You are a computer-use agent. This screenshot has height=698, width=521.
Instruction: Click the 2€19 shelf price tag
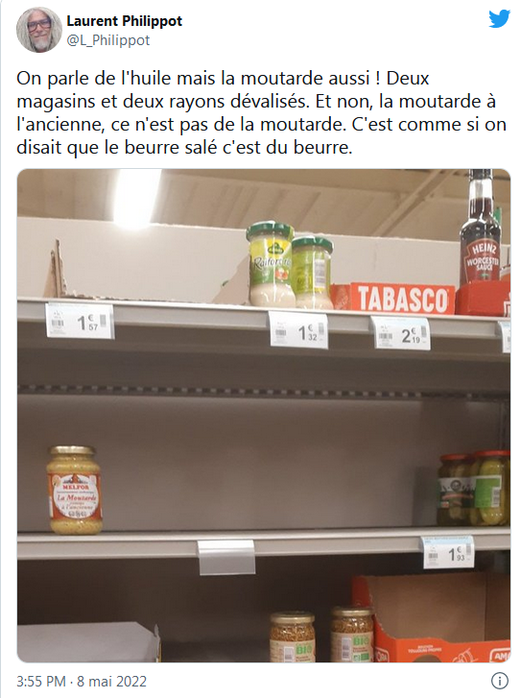(x=400, y=333)
